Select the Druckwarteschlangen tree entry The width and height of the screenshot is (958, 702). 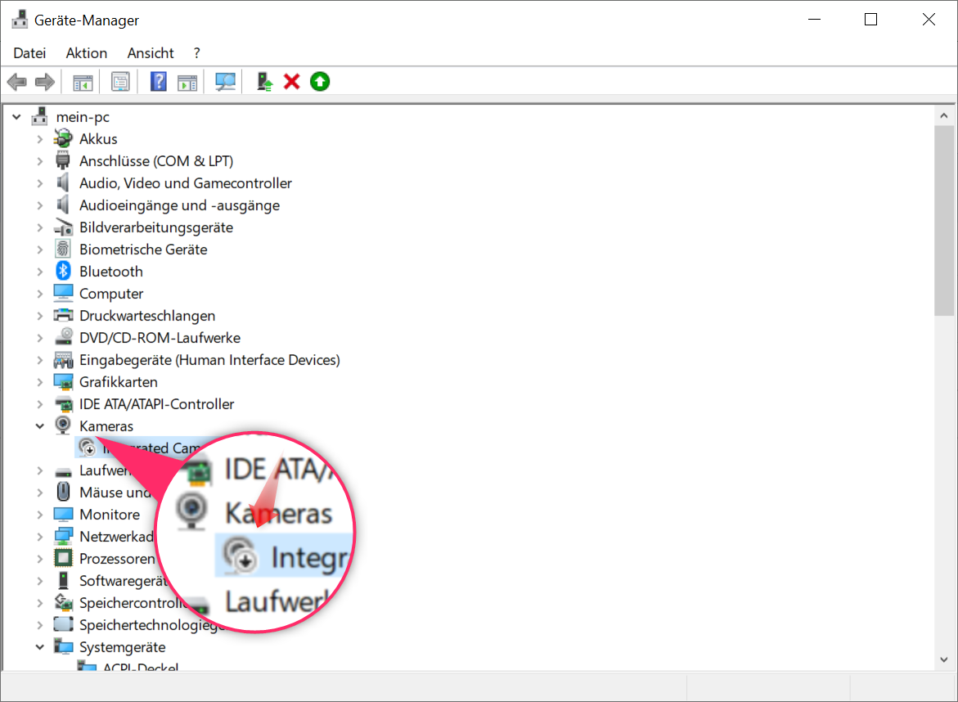point(147,316)
